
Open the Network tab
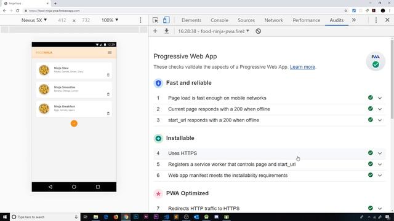[273, 20]
